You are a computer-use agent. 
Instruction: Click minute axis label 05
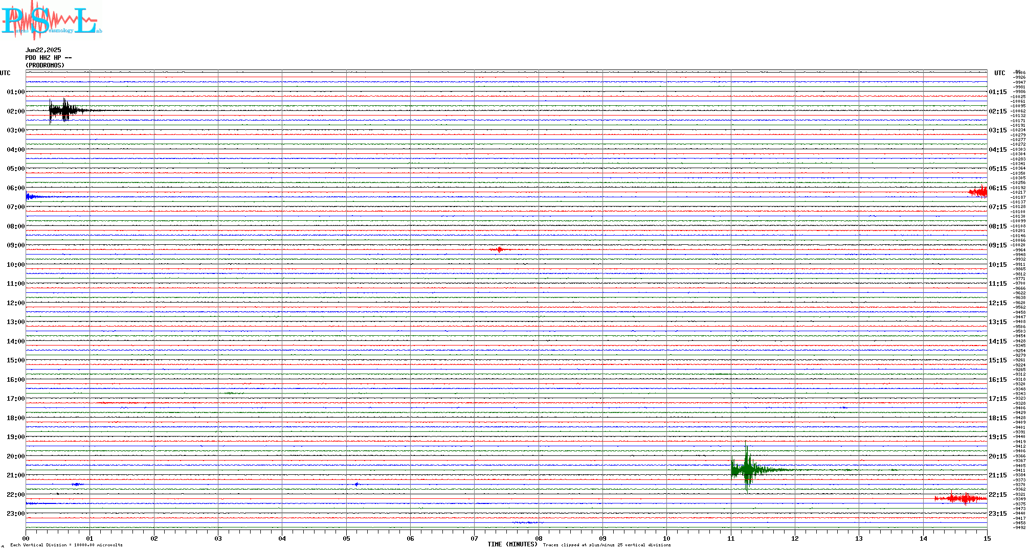(346, 538)
